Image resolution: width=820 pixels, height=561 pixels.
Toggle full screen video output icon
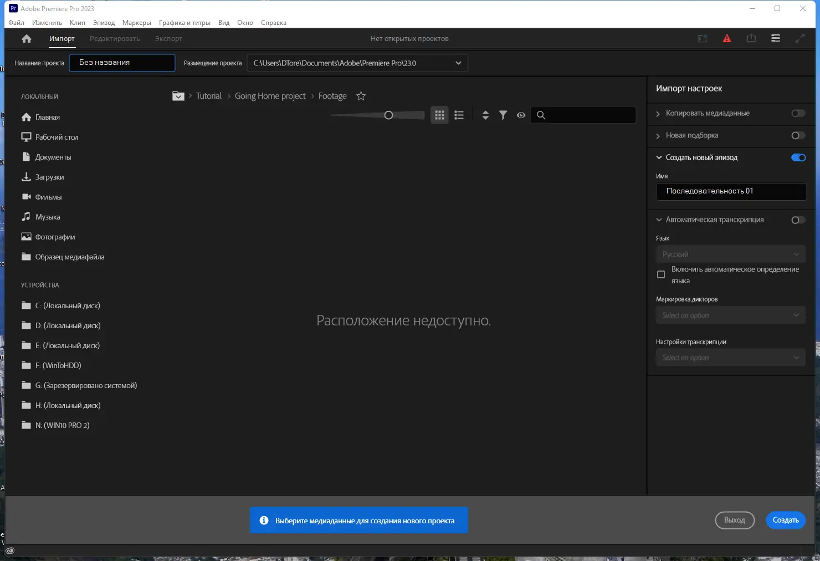pos(800,38)
